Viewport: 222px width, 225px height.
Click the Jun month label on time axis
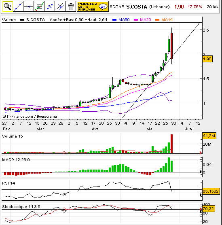coord(188,129)
